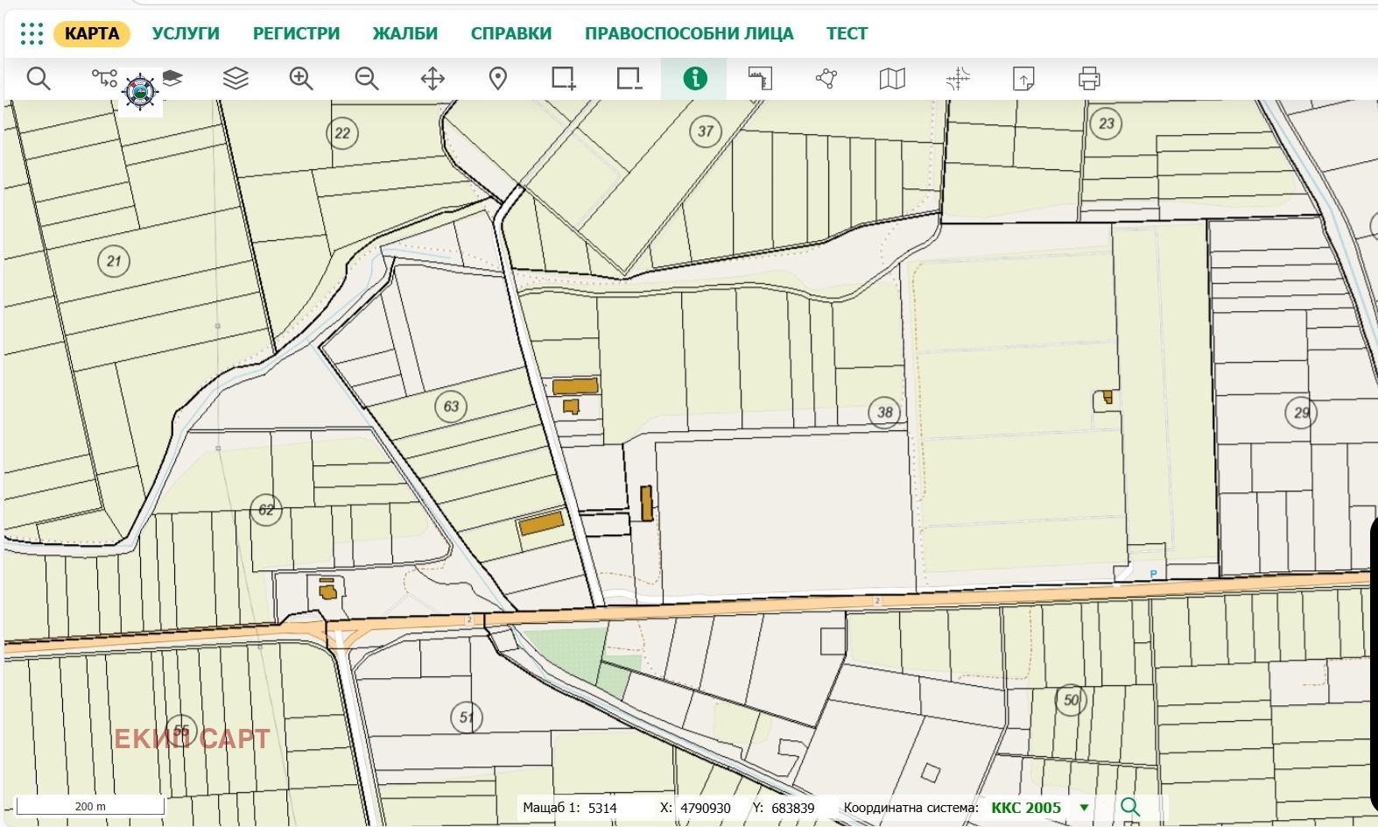Expand the coordinate system dropdown
The image size is (1378, 827).
[x=1084, y=808]
